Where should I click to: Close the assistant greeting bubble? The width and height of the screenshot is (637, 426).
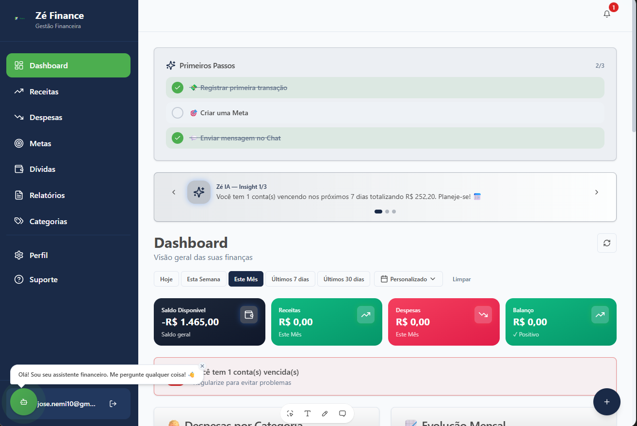[202, 366]
